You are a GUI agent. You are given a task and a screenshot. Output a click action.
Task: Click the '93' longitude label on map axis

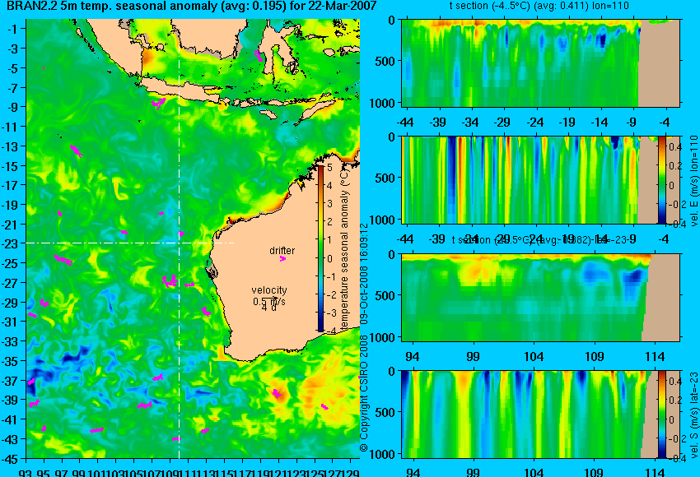click(x=26, y=473)
